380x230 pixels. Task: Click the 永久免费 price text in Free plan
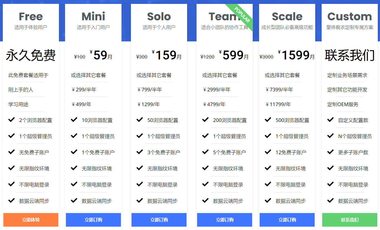tap(31, 55)
